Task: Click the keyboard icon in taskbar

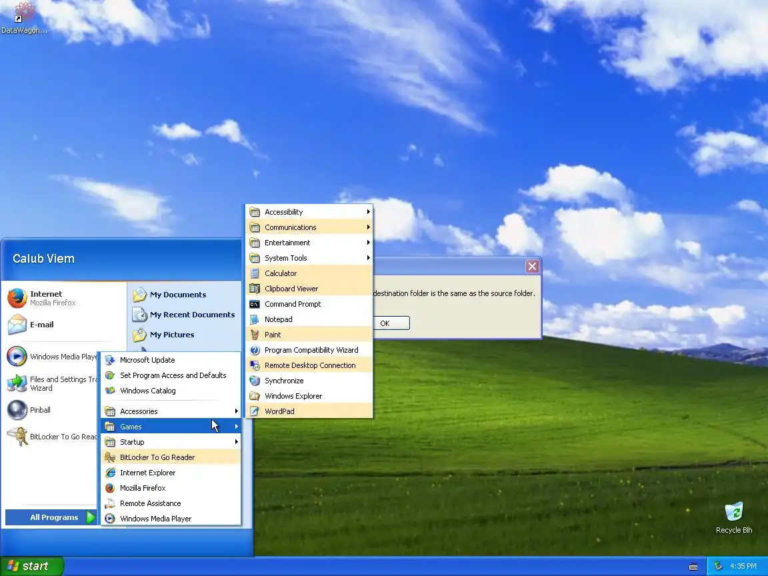Action: click(693, 567)
